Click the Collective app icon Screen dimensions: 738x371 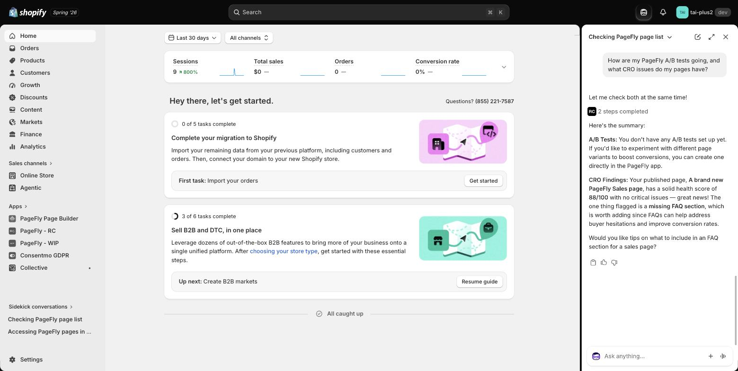pos(12,268)
